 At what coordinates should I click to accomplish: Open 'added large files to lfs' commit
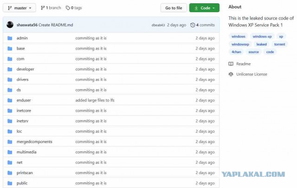(x=95, y=100)
